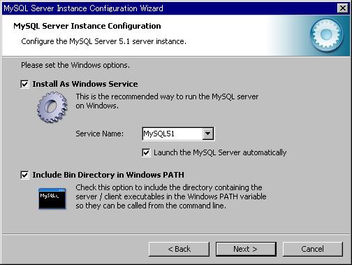Click the 'This is the recommended way' description
Viewport: 352px width, 265px height.
click(167, 101)
